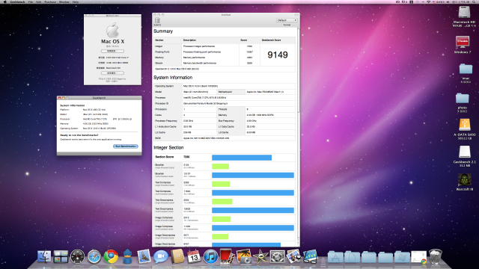Image resolution: width=479 pixels, height=269 pixels.
Task: Click the Run Benchmarks button
Action: (x=126, y=146)
